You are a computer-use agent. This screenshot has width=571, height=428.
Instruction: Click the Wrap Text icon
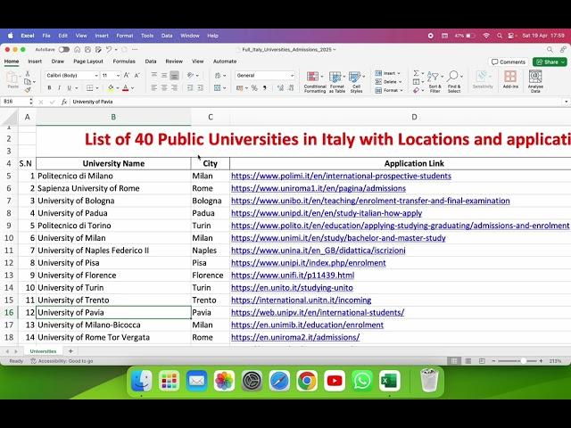218,75
